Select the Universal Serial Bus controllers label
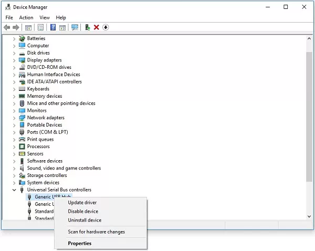315x251 pixels. coord(59,190)
